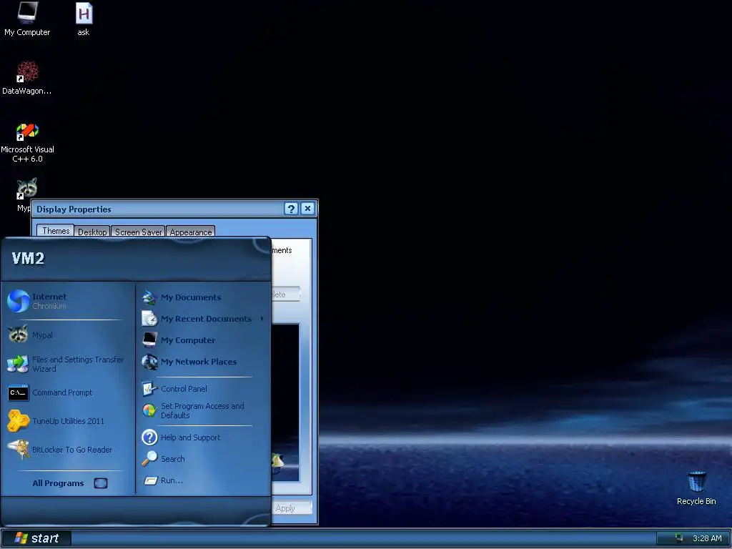
Task: Click the Display Properties title bar
Action: (x=159, y=209)
